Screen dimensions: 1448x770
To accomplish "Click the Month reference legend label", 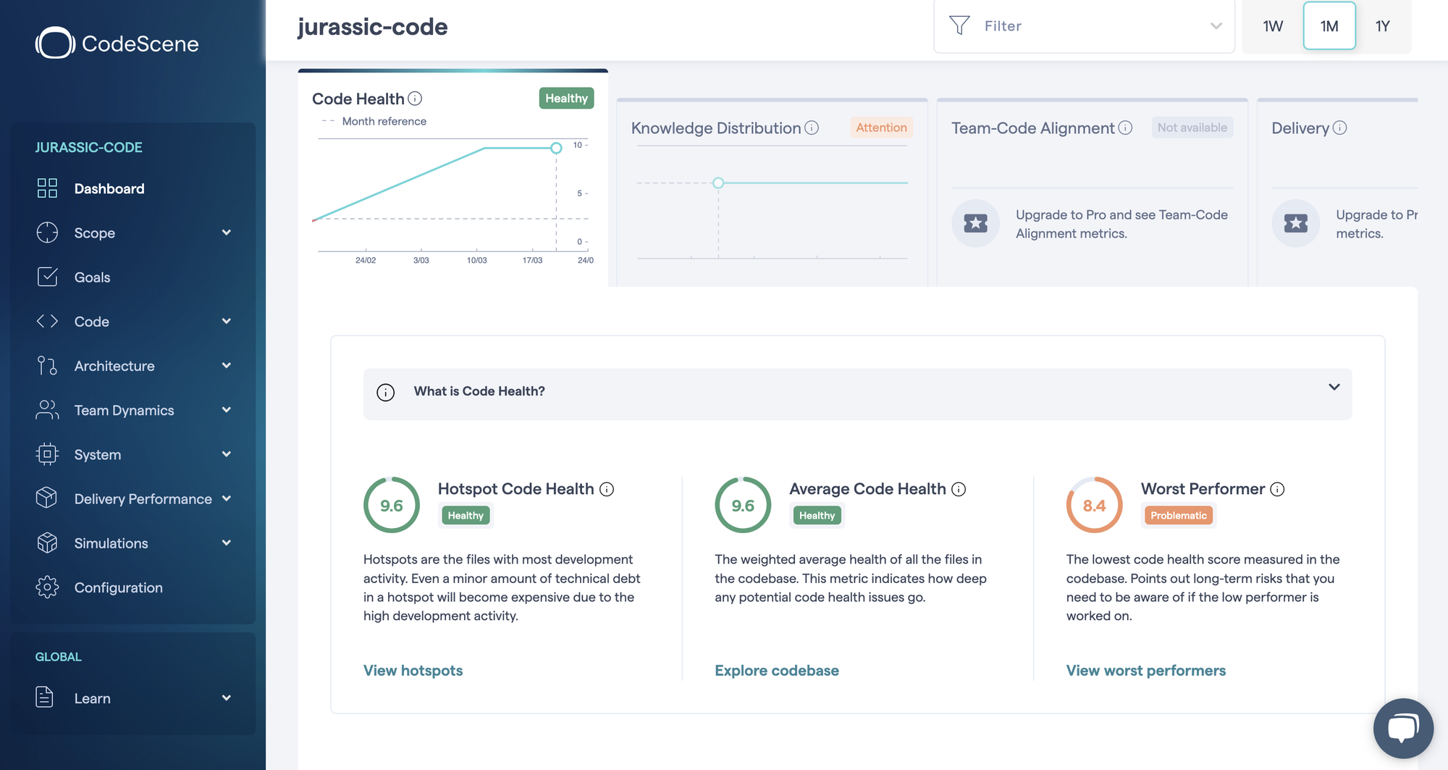I will [384, 121].
